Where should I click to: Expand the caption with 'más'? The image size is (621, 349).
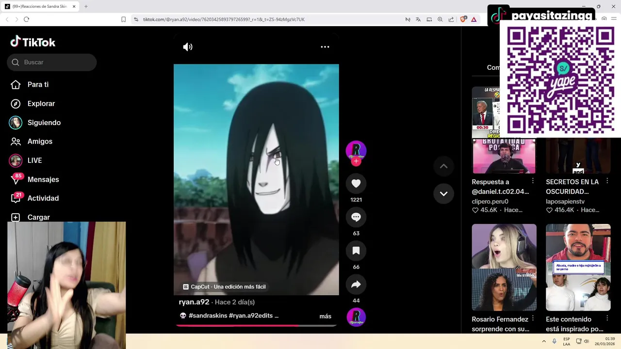pos(326,316)
